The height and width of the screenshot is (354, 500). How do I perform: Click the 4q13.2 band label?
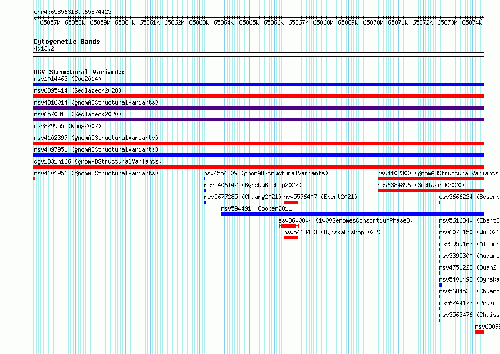(44, 48)
